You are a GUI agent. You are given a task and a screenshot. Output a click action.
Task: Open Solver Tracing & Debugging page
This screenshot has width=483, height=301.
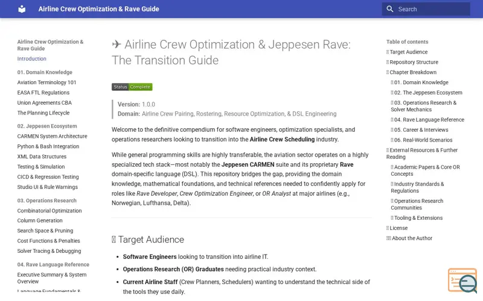click(49, 250)
